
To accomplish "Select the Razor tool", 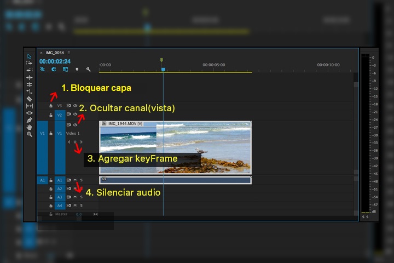I will tap(29, 99).
